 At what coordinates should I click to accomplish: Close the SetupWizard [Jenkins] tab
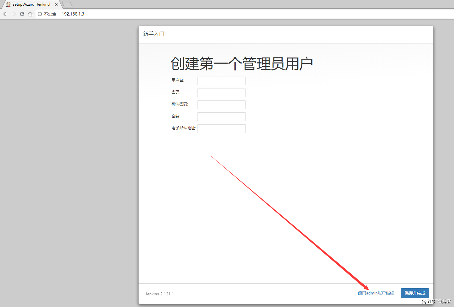coord(56,4)
